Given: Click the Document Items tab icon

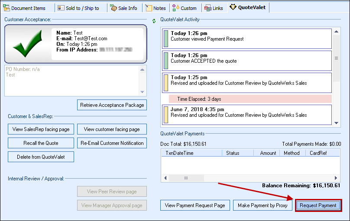Looking at the screenshot, I should (6, 8).
